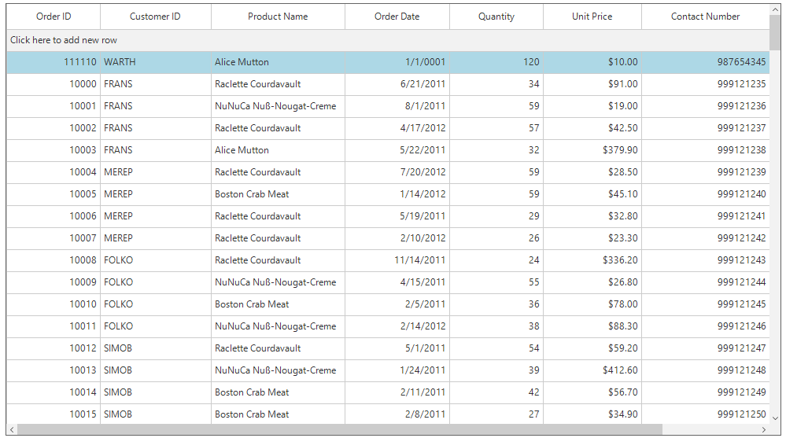This screenshot has width=786, height=438.
Task: Click the Unit Price column header
Action: (592, 17)
